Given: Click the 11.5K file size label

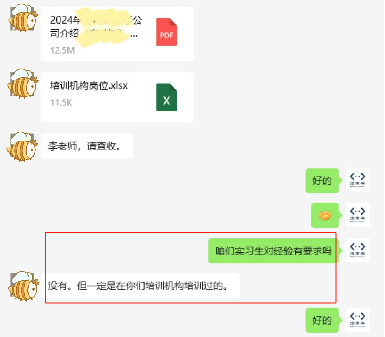Looking at the screenshot, I should [x=61, y=103].
